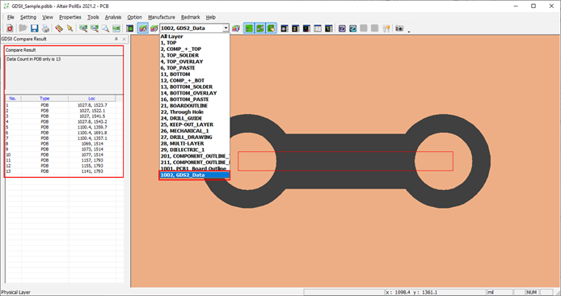Select '28, MULTI-LAYER' layer option

(195, 143)
